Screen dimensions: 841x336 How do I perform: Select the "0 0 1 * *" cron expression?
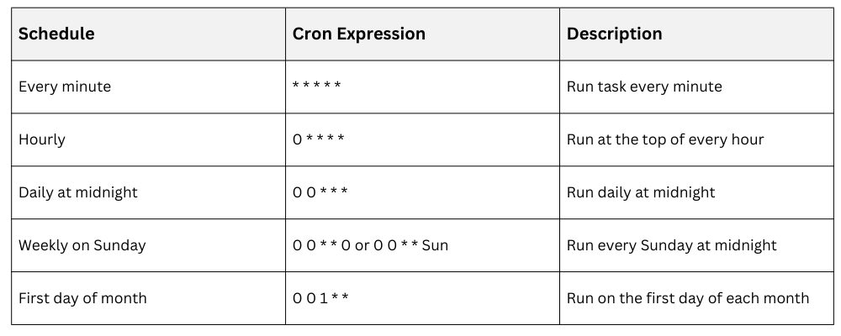[321, 298]
